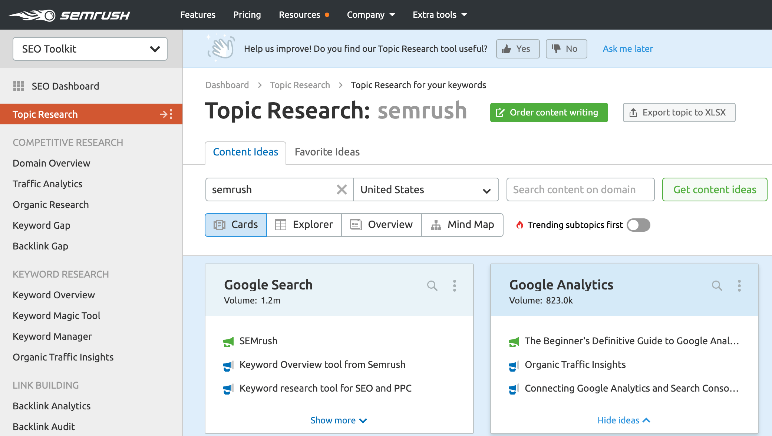Select the Cards view
The height and width of the screenshot is (436, 772).
click(x=236, y=225)
